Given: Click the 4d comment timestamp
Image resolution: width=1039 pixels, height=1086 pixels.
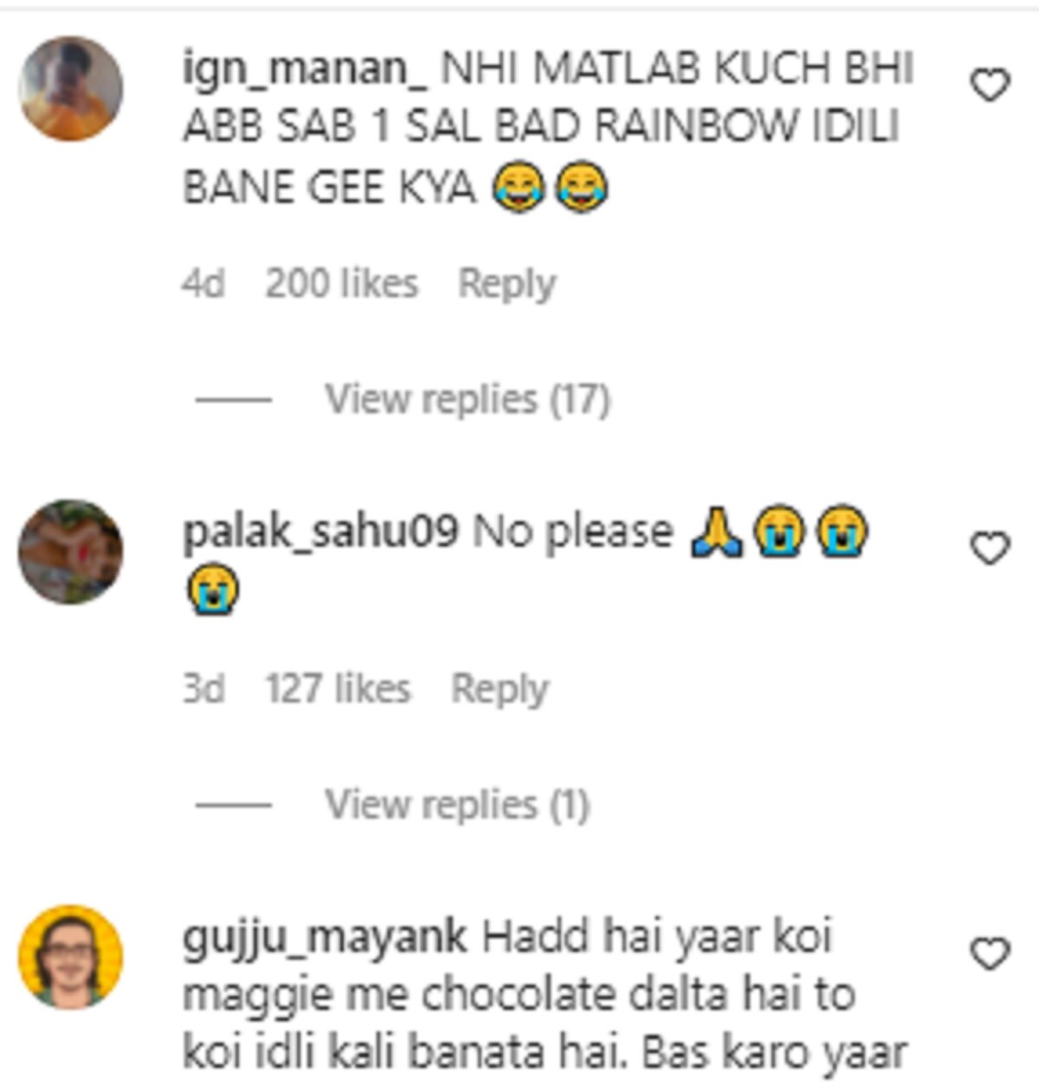Looking at the screenshot, I should click(x=203, y=284).
